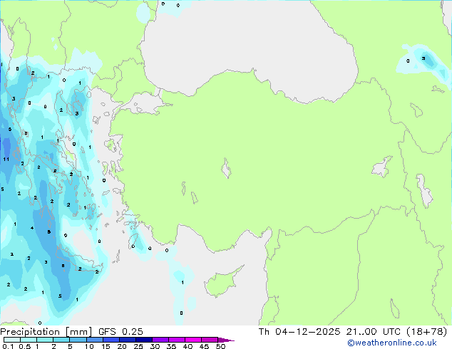Select the 35–40 mm legend color swatch
Image resolution: width=452 pixels, height=349 pixels.
click(176, 340)
